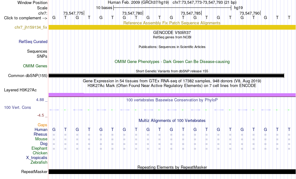Click 'RefSeq genes from NCBI' title
The image size is (296, 179).
point(172,37)
